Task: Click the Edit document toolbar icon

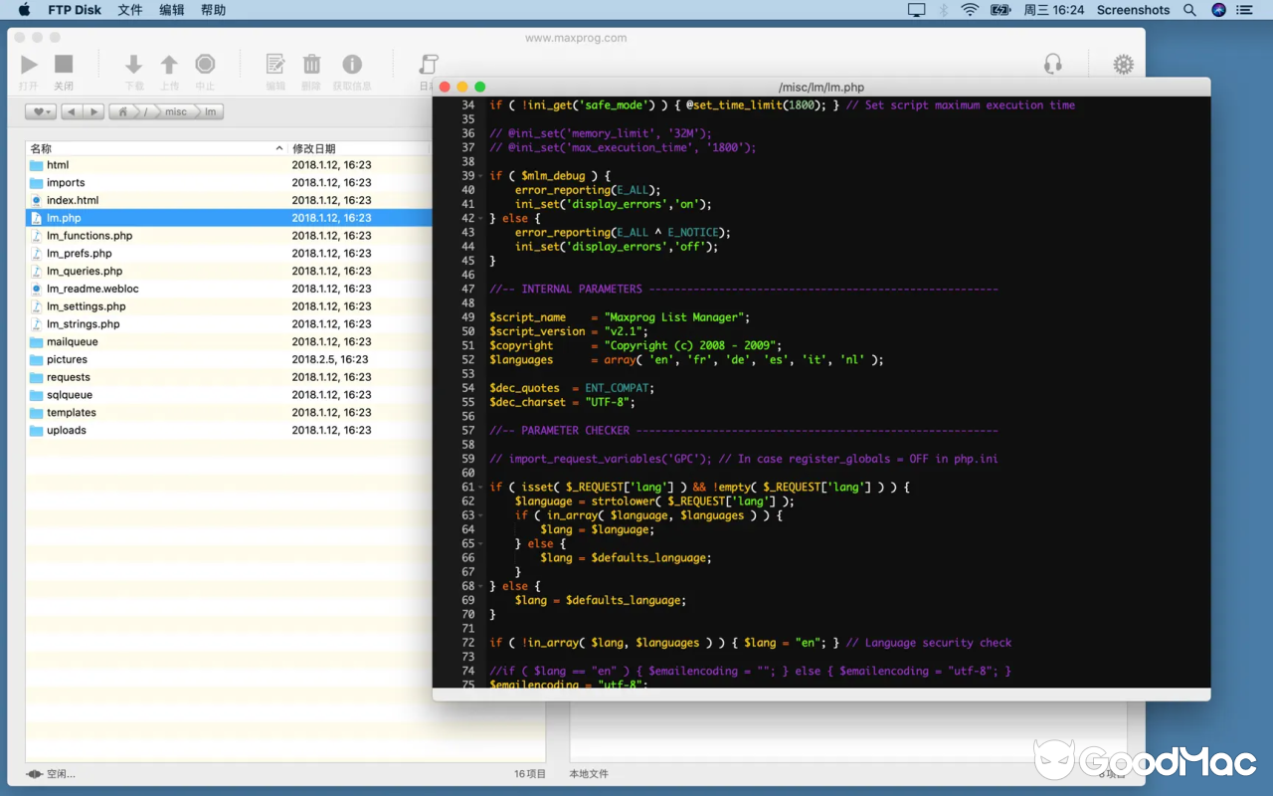Action: (x=275, y=65)
